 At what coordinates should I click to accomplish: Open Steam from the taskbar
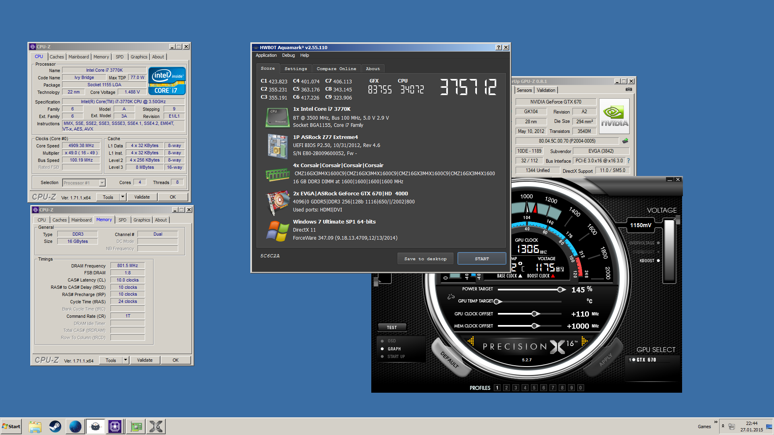point(55,427)
